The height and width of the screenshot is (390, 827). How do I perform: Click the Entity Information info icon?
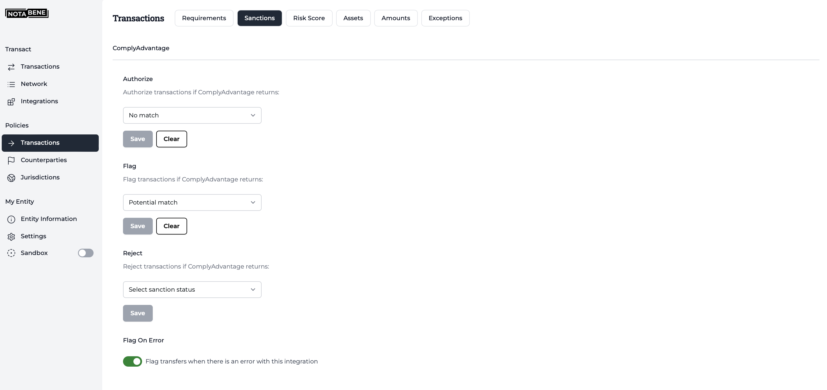pos(11,219)
